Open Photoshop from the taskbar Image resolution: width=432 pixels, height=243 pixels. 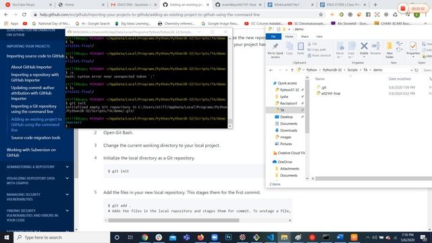coord(228,237)
